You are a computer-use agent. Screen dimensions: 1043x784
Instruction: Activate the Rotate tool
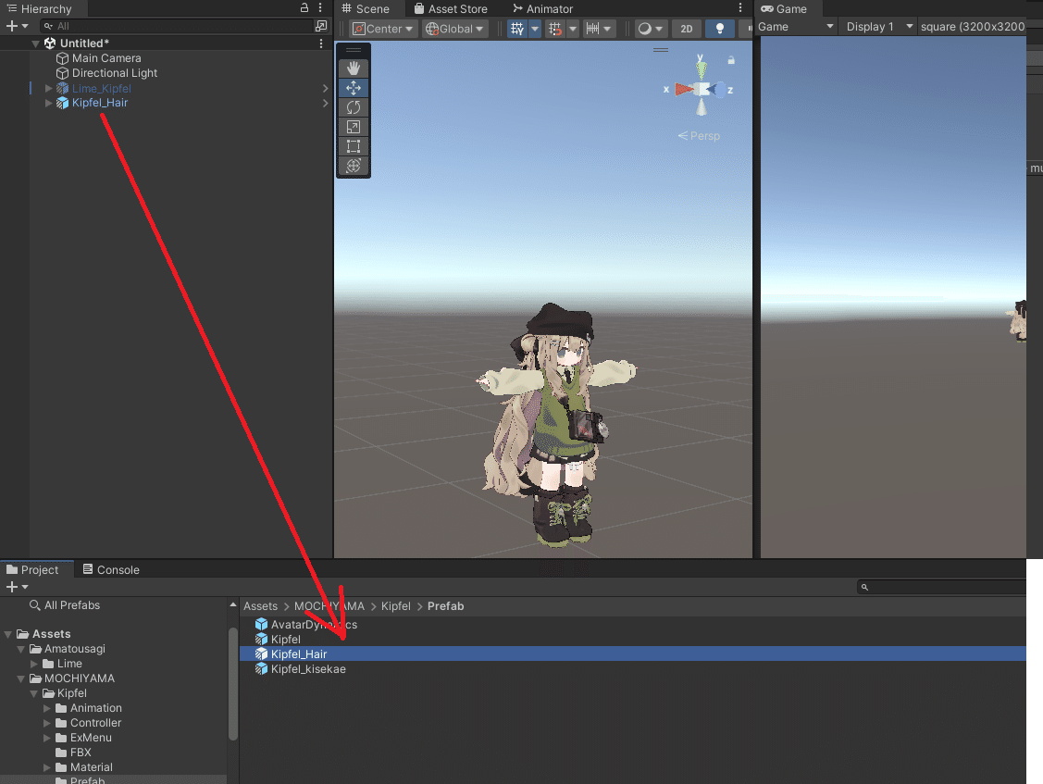tap(354, 107)
